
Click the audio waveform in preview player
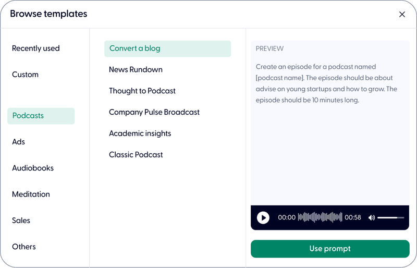(x=320, y=217)
